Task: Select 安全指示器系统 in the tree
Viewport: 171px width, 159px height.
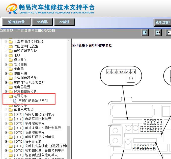Action: click(x=25, y=78)
